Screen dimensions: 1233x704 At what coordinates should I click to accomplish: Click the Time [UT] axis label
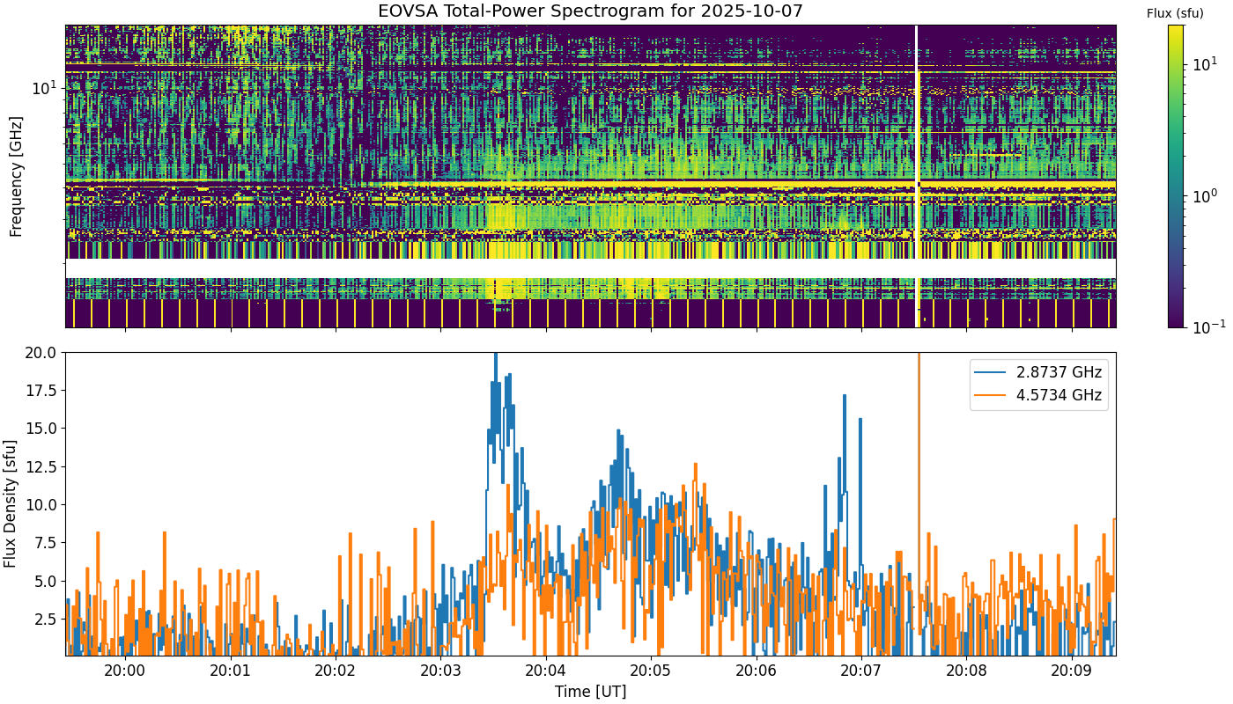click(590, 692)
